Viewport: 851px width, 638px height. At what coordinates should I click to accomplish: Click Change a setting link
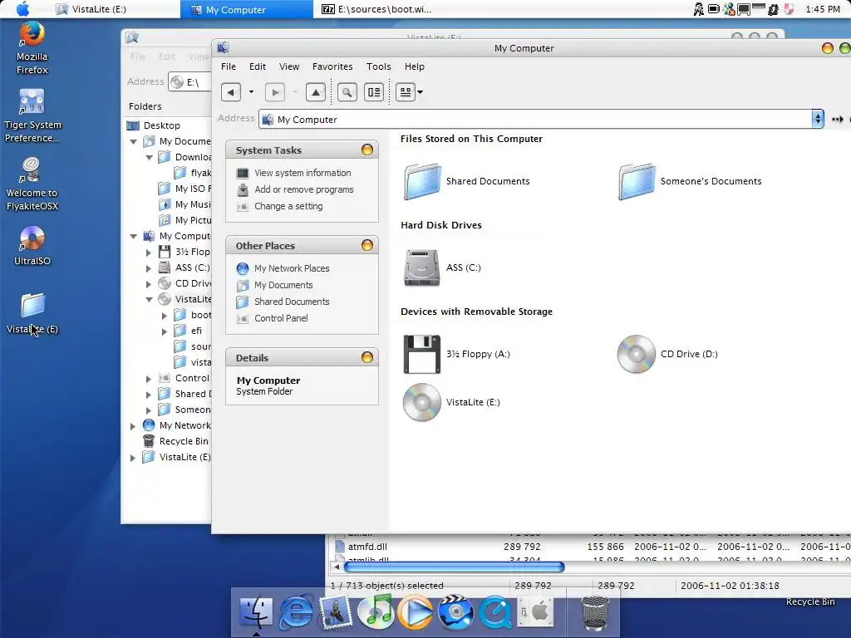[288, 206]
